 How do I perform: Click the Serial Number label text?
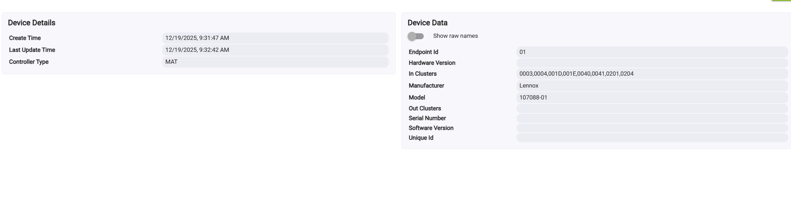(x=427, y=118)
